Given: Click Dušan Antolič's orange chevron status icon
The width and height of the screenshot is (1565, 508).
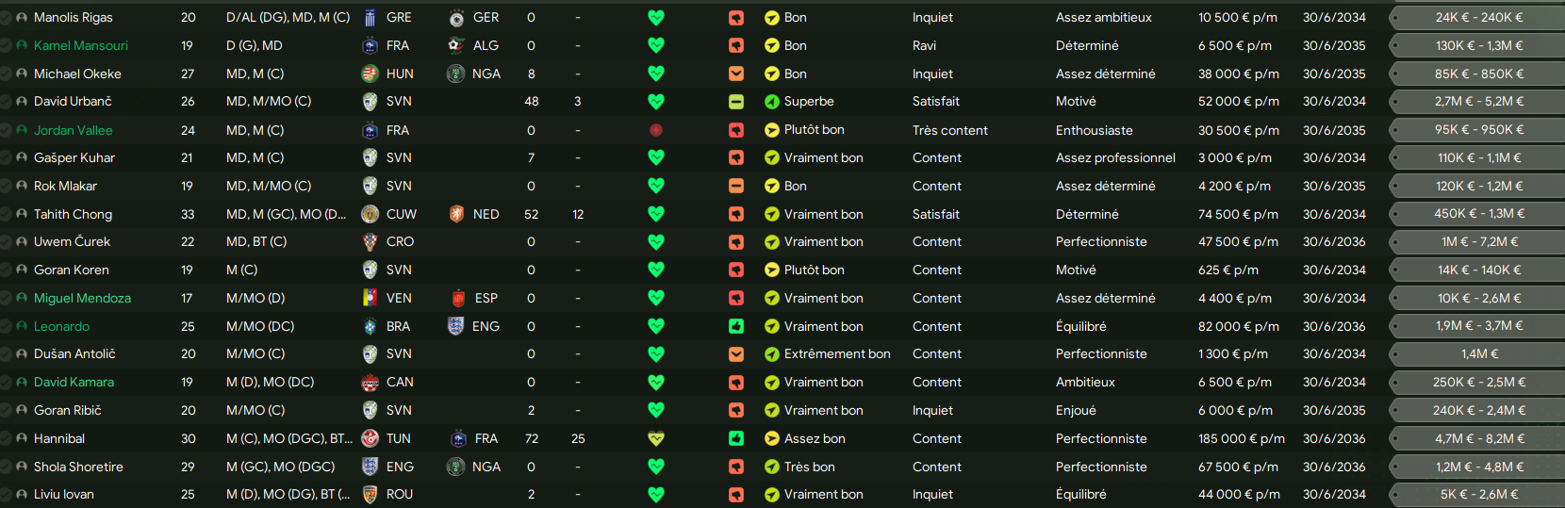Looking at the screenshot, I should pyautogui.click(x=736, y=354).
